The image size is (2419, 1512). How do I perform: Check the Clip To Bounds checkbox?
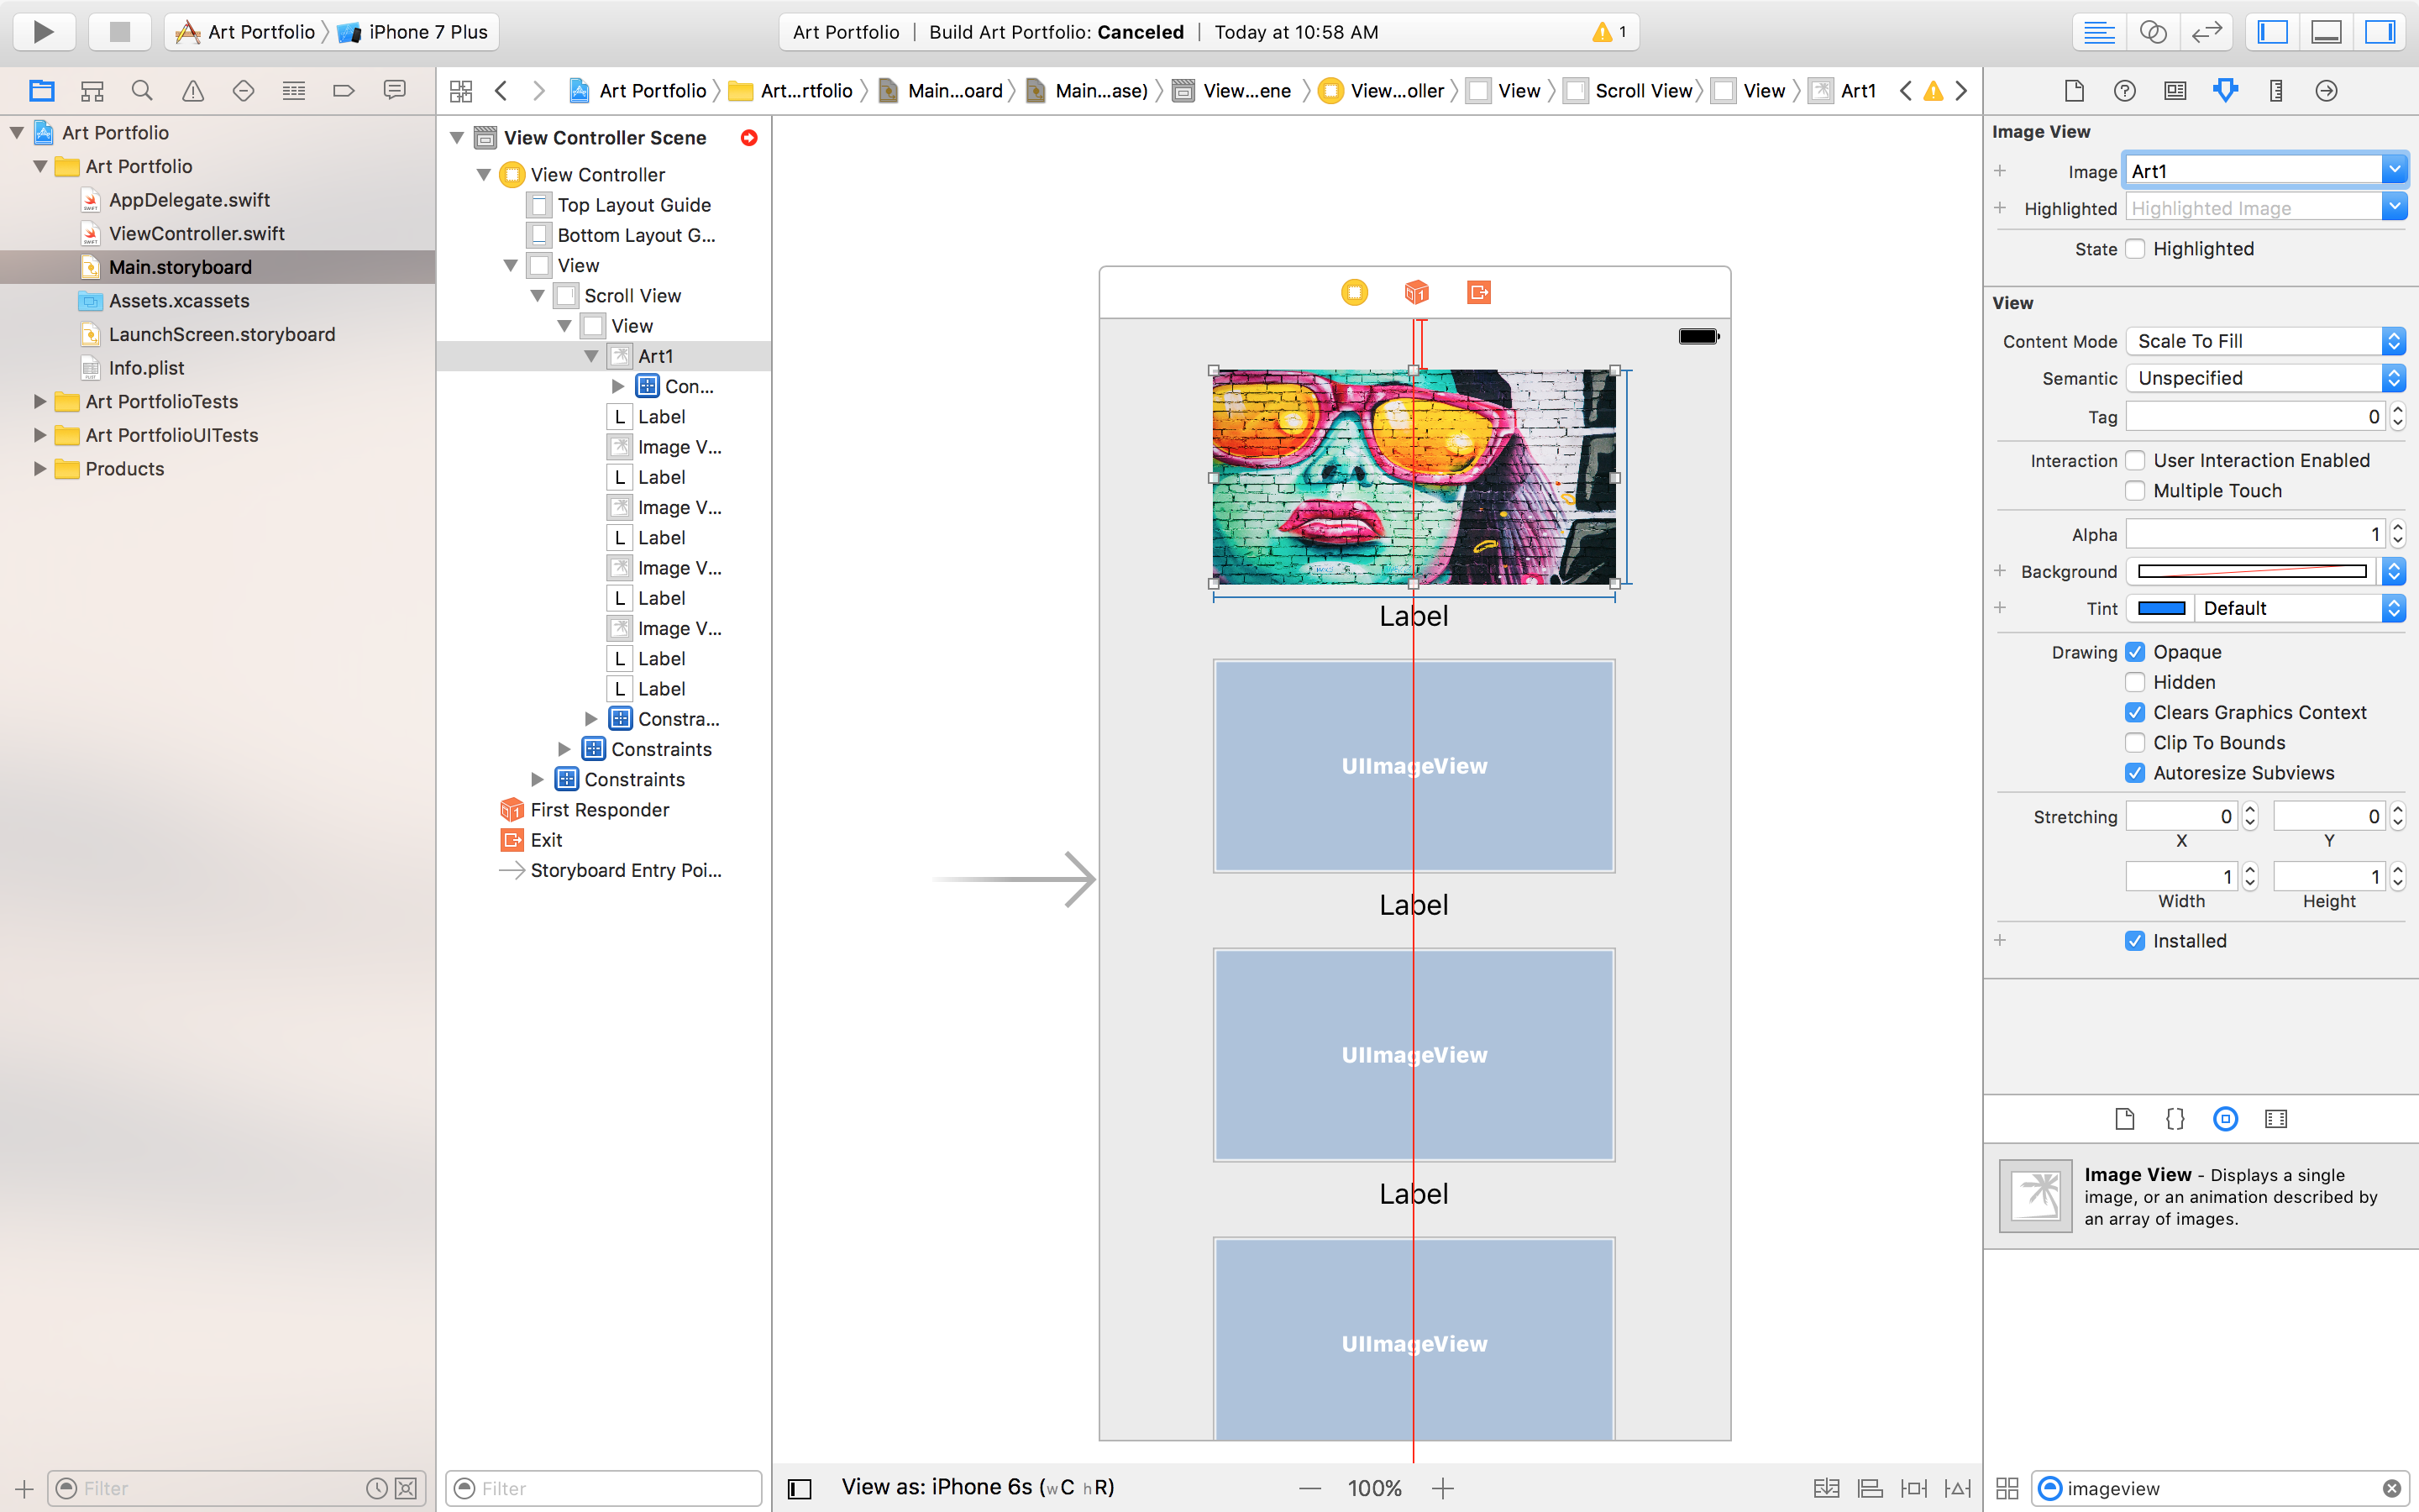(2136, 742)
